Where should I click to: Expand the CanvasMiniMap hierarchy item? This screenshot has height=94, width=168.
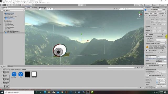click(x=4, y=33)
